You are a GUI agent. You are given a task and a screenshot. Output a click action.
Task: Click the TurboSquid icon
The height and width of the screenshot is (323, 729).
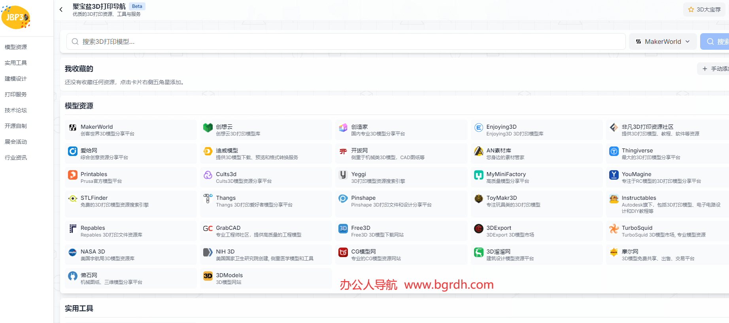point(614,229)
